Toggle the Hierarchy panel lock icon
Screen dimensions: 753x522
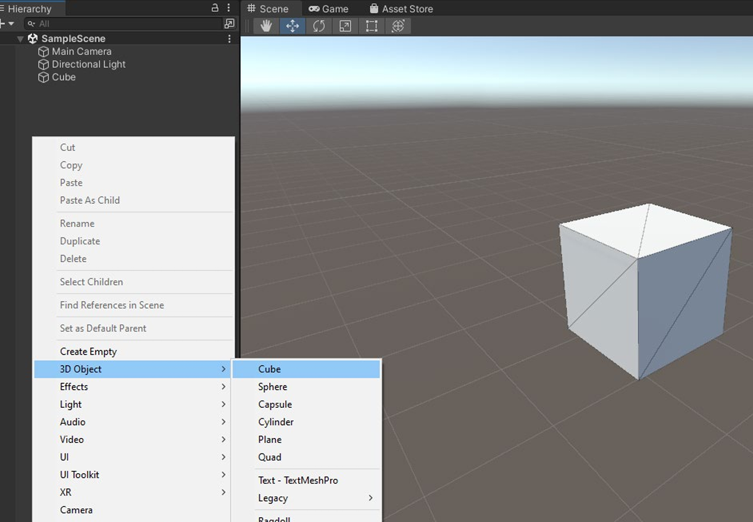coord(215,8)
